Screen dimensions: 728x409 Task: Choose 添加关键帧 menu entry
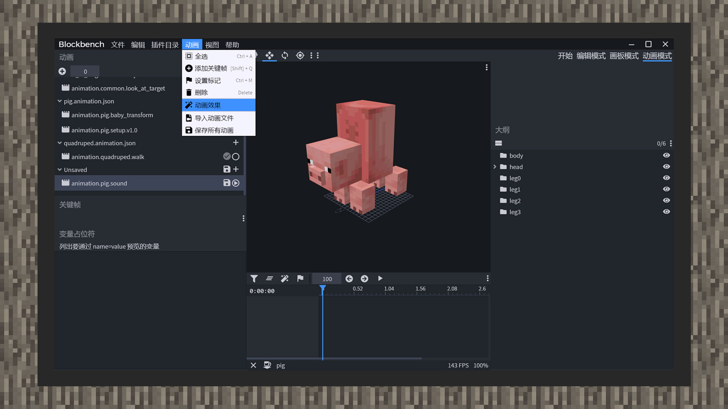coord(219,68)
